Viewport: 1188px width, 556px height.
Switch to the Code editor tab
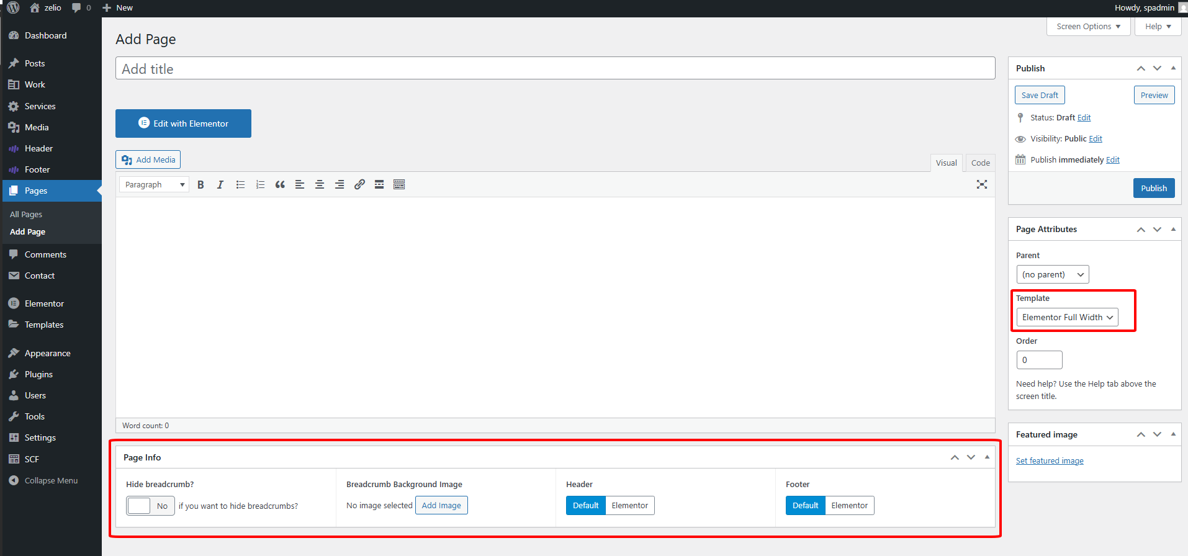pyautogui.click(x=980, y=163)
